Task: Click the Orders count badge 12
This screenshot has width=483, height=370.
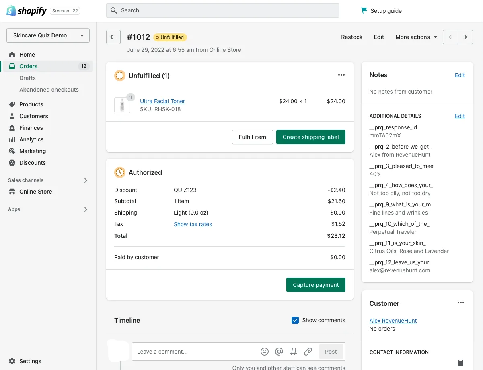Action: pyautogui.click(x=84, y=66)
